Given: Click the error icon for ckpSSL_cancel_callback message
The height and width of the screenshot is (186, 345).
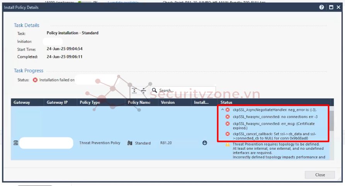Looking at the screenshot, I should click(228, 134).
